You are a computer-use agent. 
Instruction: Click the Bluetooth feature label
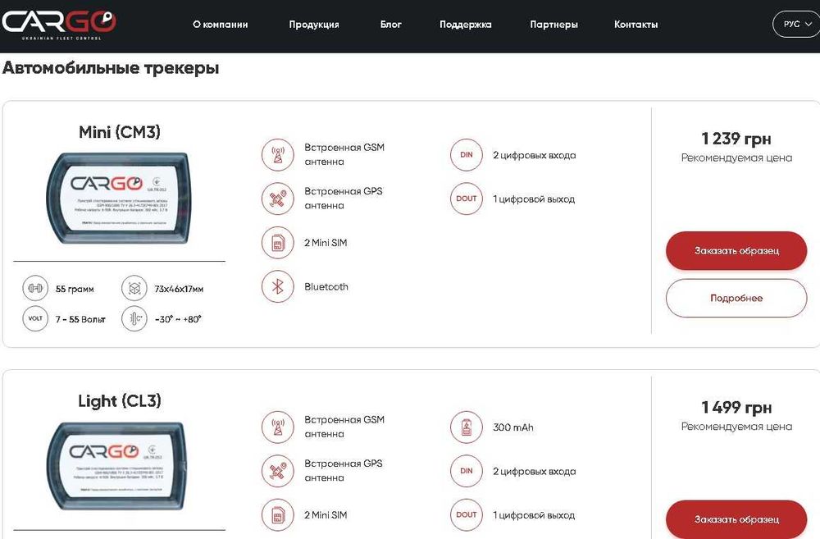coord(326,287)
